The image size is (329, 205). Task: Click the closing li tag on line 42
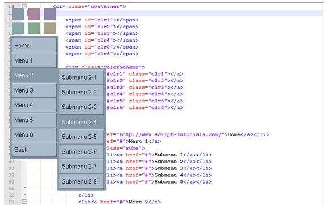pos(86,195)
